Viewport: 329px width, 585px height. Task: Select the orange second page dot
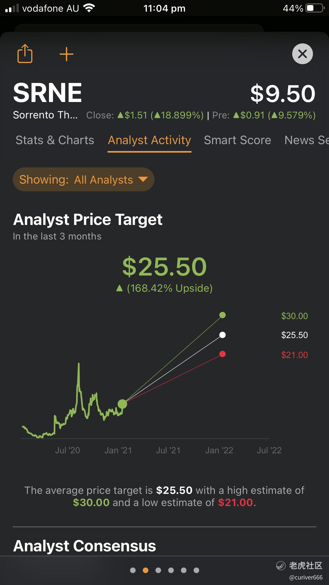click(x=145, y=570)
